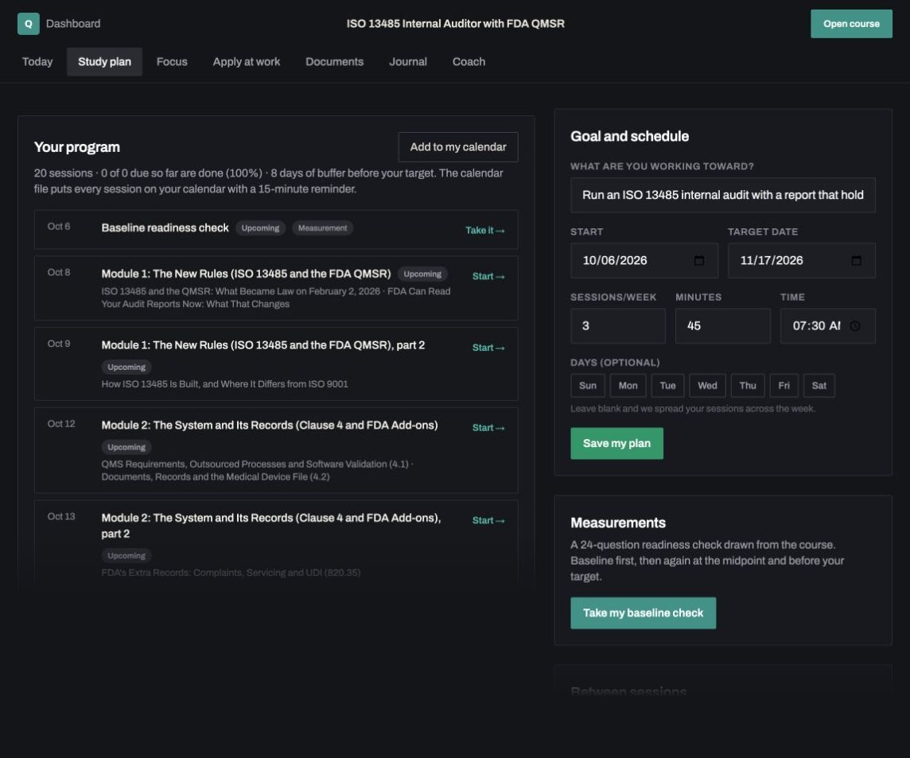The image size is (910, 758).
Task: Open the Start date calendar picker icon
Action: (x=699, y=261)
